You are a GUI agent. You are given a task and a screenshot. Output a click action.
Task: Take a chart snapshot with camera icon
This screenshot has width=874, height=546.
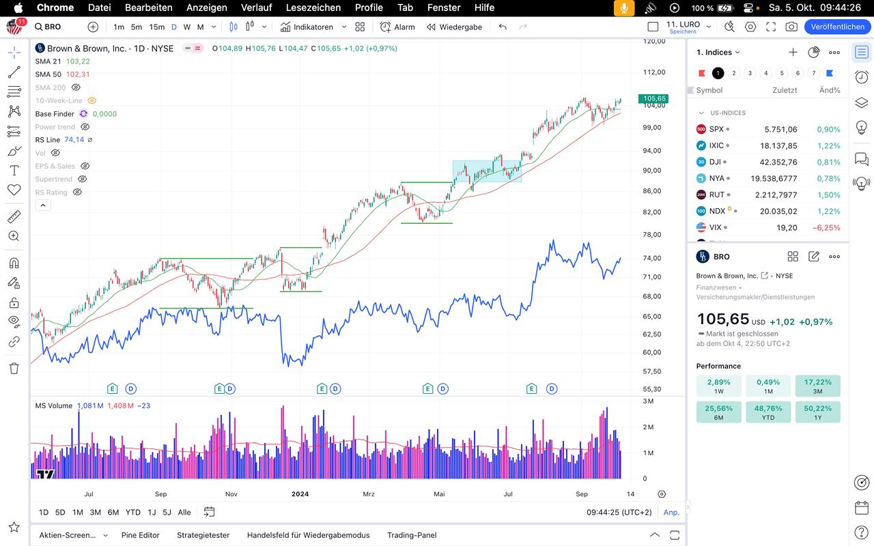791,27
